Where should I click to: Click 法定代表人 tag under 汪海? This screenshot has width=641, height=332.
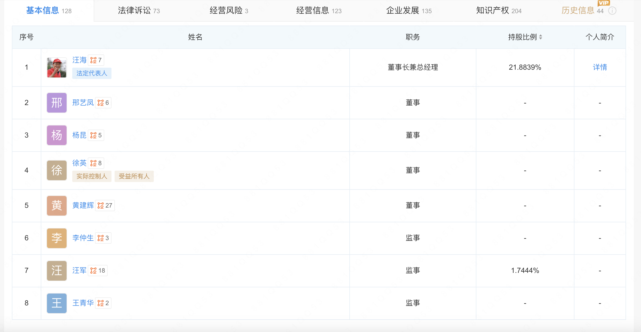click(x=92, y=73)
